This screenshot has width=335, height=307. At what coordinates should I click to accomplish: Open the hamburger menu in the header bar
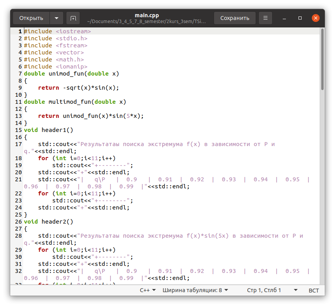click(266, 18)
